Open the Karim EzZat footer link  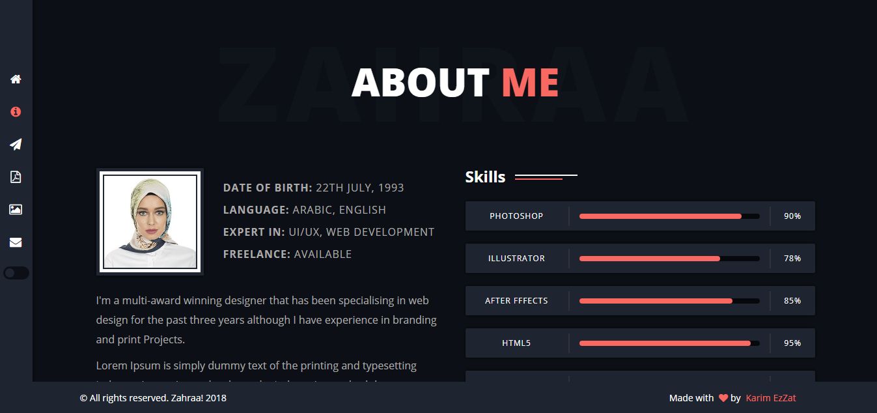tap(771, 398)
